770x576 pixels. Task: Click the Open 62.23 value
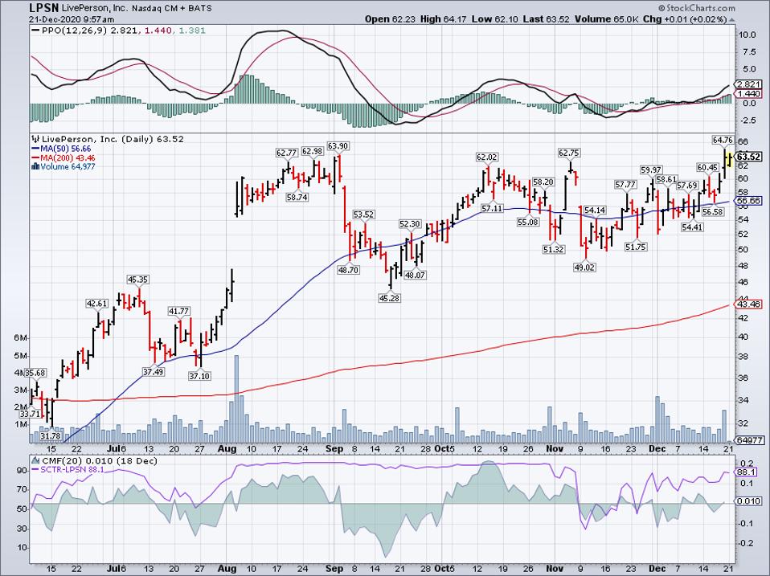click(390, 19)
